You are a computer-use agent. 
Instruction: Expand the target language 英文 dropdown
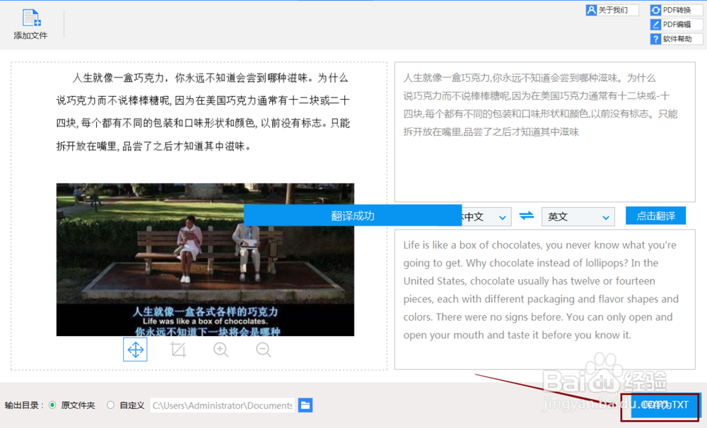pyautogui.click(x=578, y=217)
